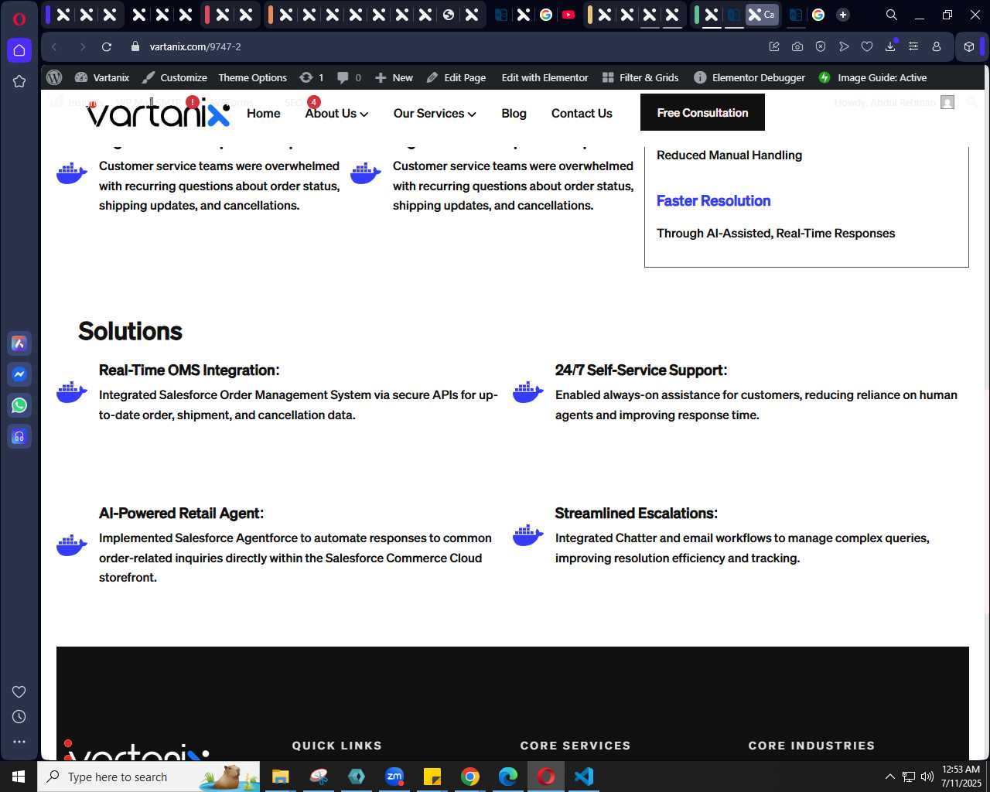Viewport: 990px width, 792px height.
Task: Open the Contact Us navigation link
Action: pos(582,113)
